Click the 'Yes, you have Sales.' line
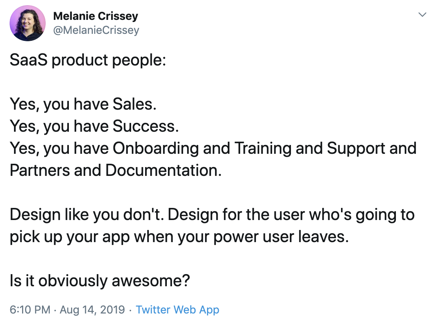 83,104
